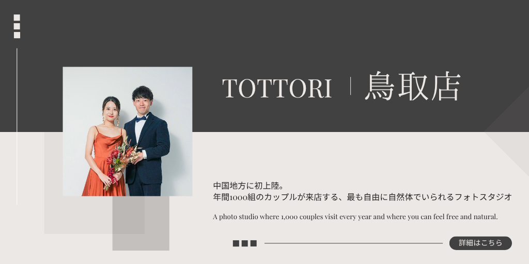Click the gray overlapping square below the photo
Image resolution: width=529 pixels, height=264 pixels.
141,223
